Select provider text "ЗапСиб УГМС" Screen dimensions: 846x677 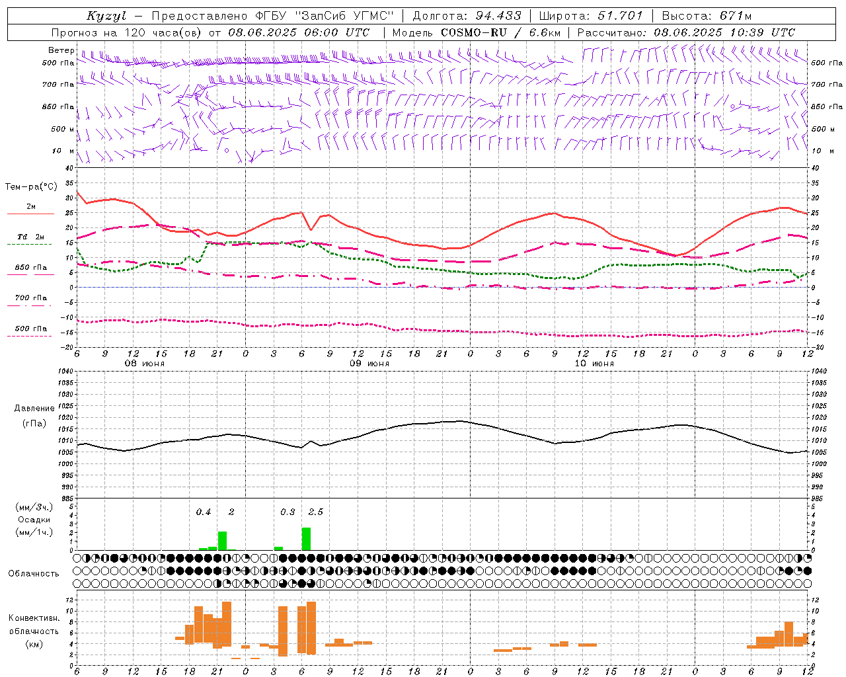pyautogui.click(x=344, y=16)
